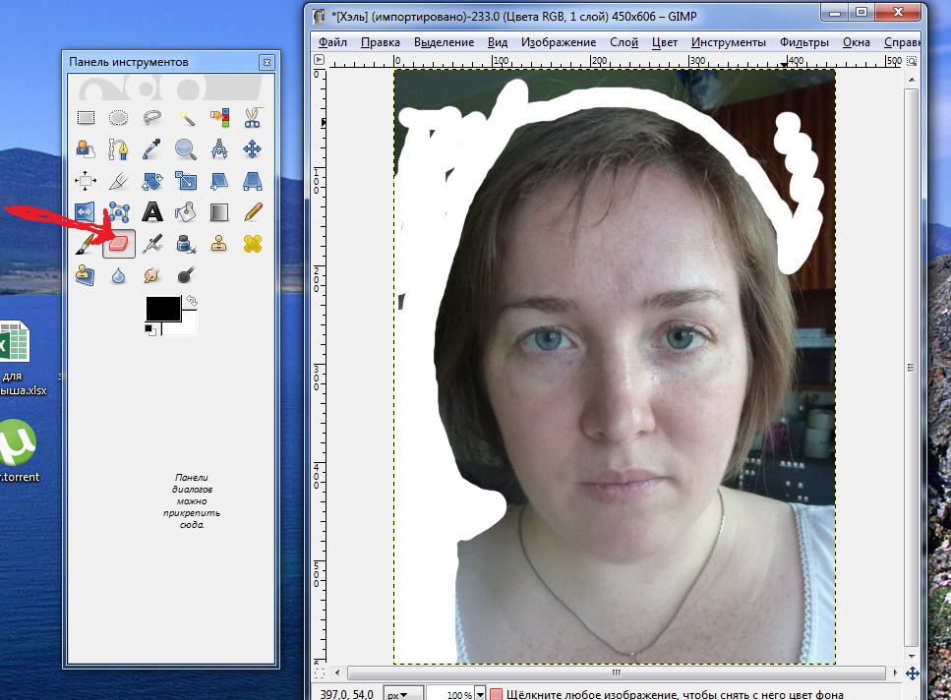951x700 pixels.
Task: Select the Pencil tool
Action: coord(253,212)
